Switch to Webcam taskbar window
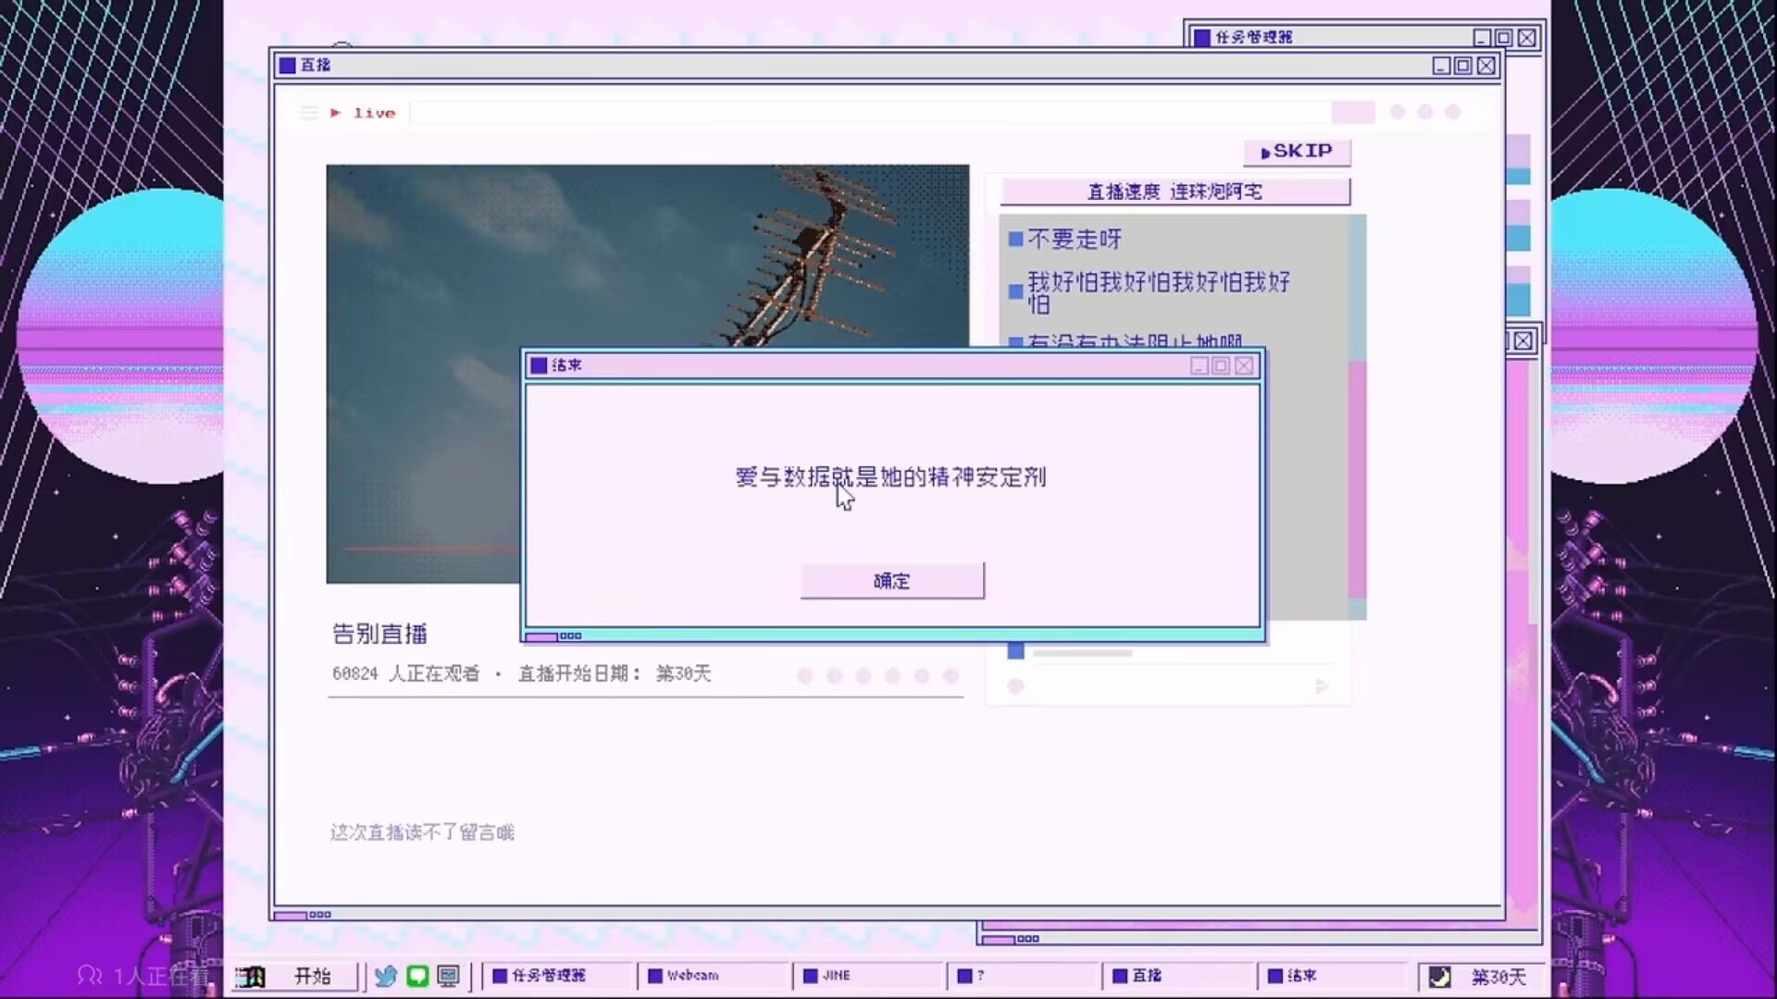This screenshot has width=1777, height=999. click(713, 976)
